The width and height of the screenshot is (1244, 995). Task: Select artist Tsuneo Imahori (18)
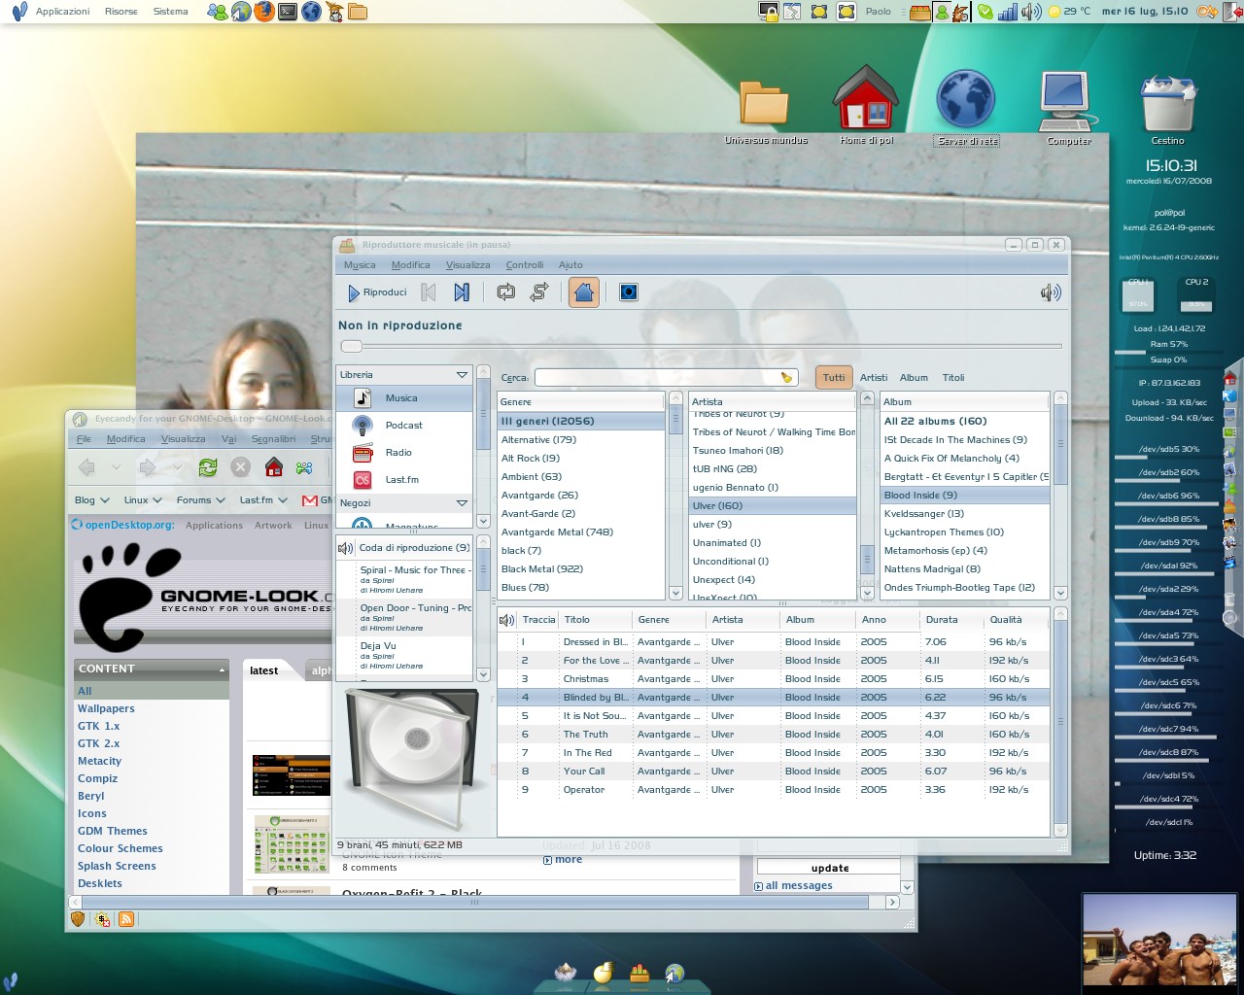point(773,450)
